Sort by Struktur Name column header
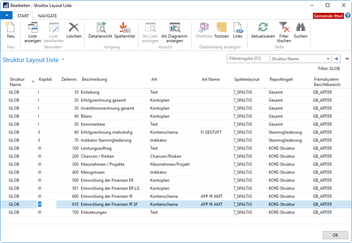Viewport: 352px width, 243px height. point(17,82)
